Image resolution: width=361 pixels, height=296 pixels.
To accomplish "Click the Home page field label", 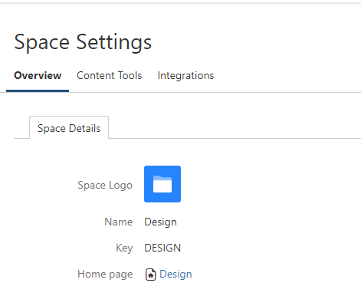I will pos(105,275).
